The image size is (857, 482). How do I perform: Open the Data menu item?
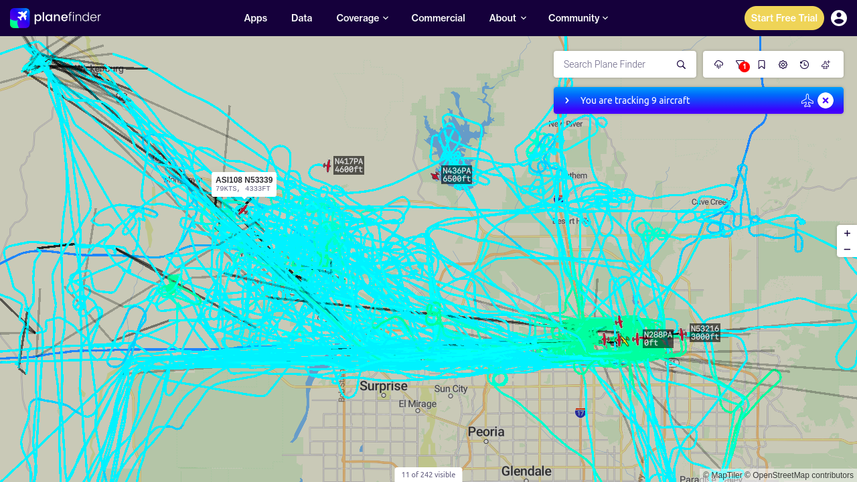click(302, 18)
